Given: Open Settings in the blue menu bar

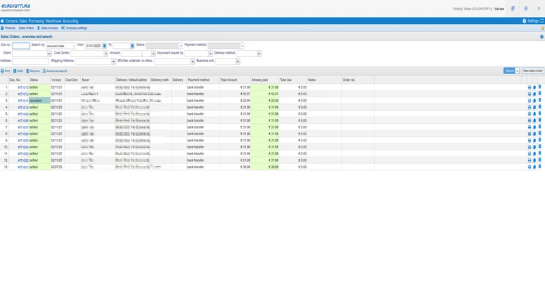Looking at the screenshot, I should (x=531, y=21).
